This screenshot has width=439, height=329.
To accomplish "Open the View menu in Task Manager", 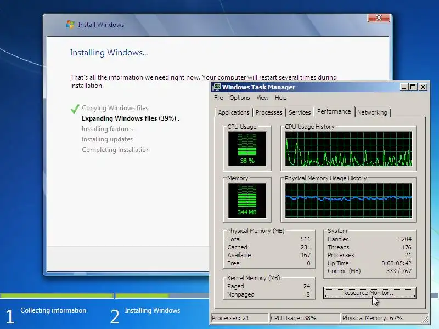I will [x=262, y=98].
